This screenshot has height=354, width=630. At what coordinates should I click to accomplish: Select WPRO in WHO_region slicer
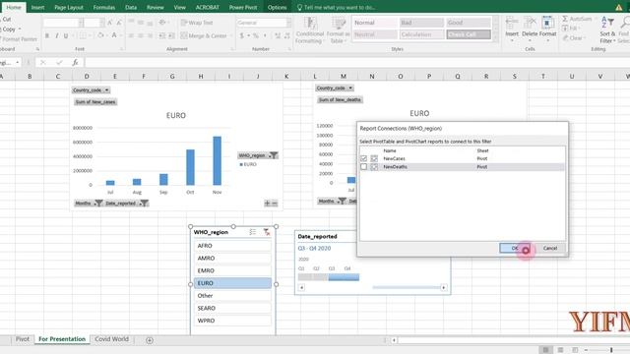tap(232, 321)
